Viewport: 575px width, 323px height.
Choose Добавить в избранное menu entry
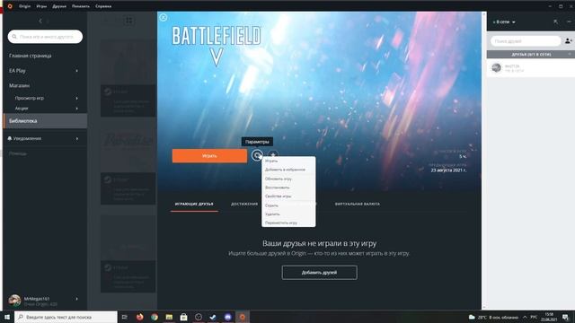point(288,170)
